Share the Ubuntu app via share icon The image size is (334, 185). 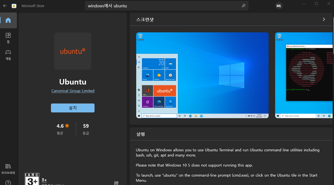click(x=116, y=183)
